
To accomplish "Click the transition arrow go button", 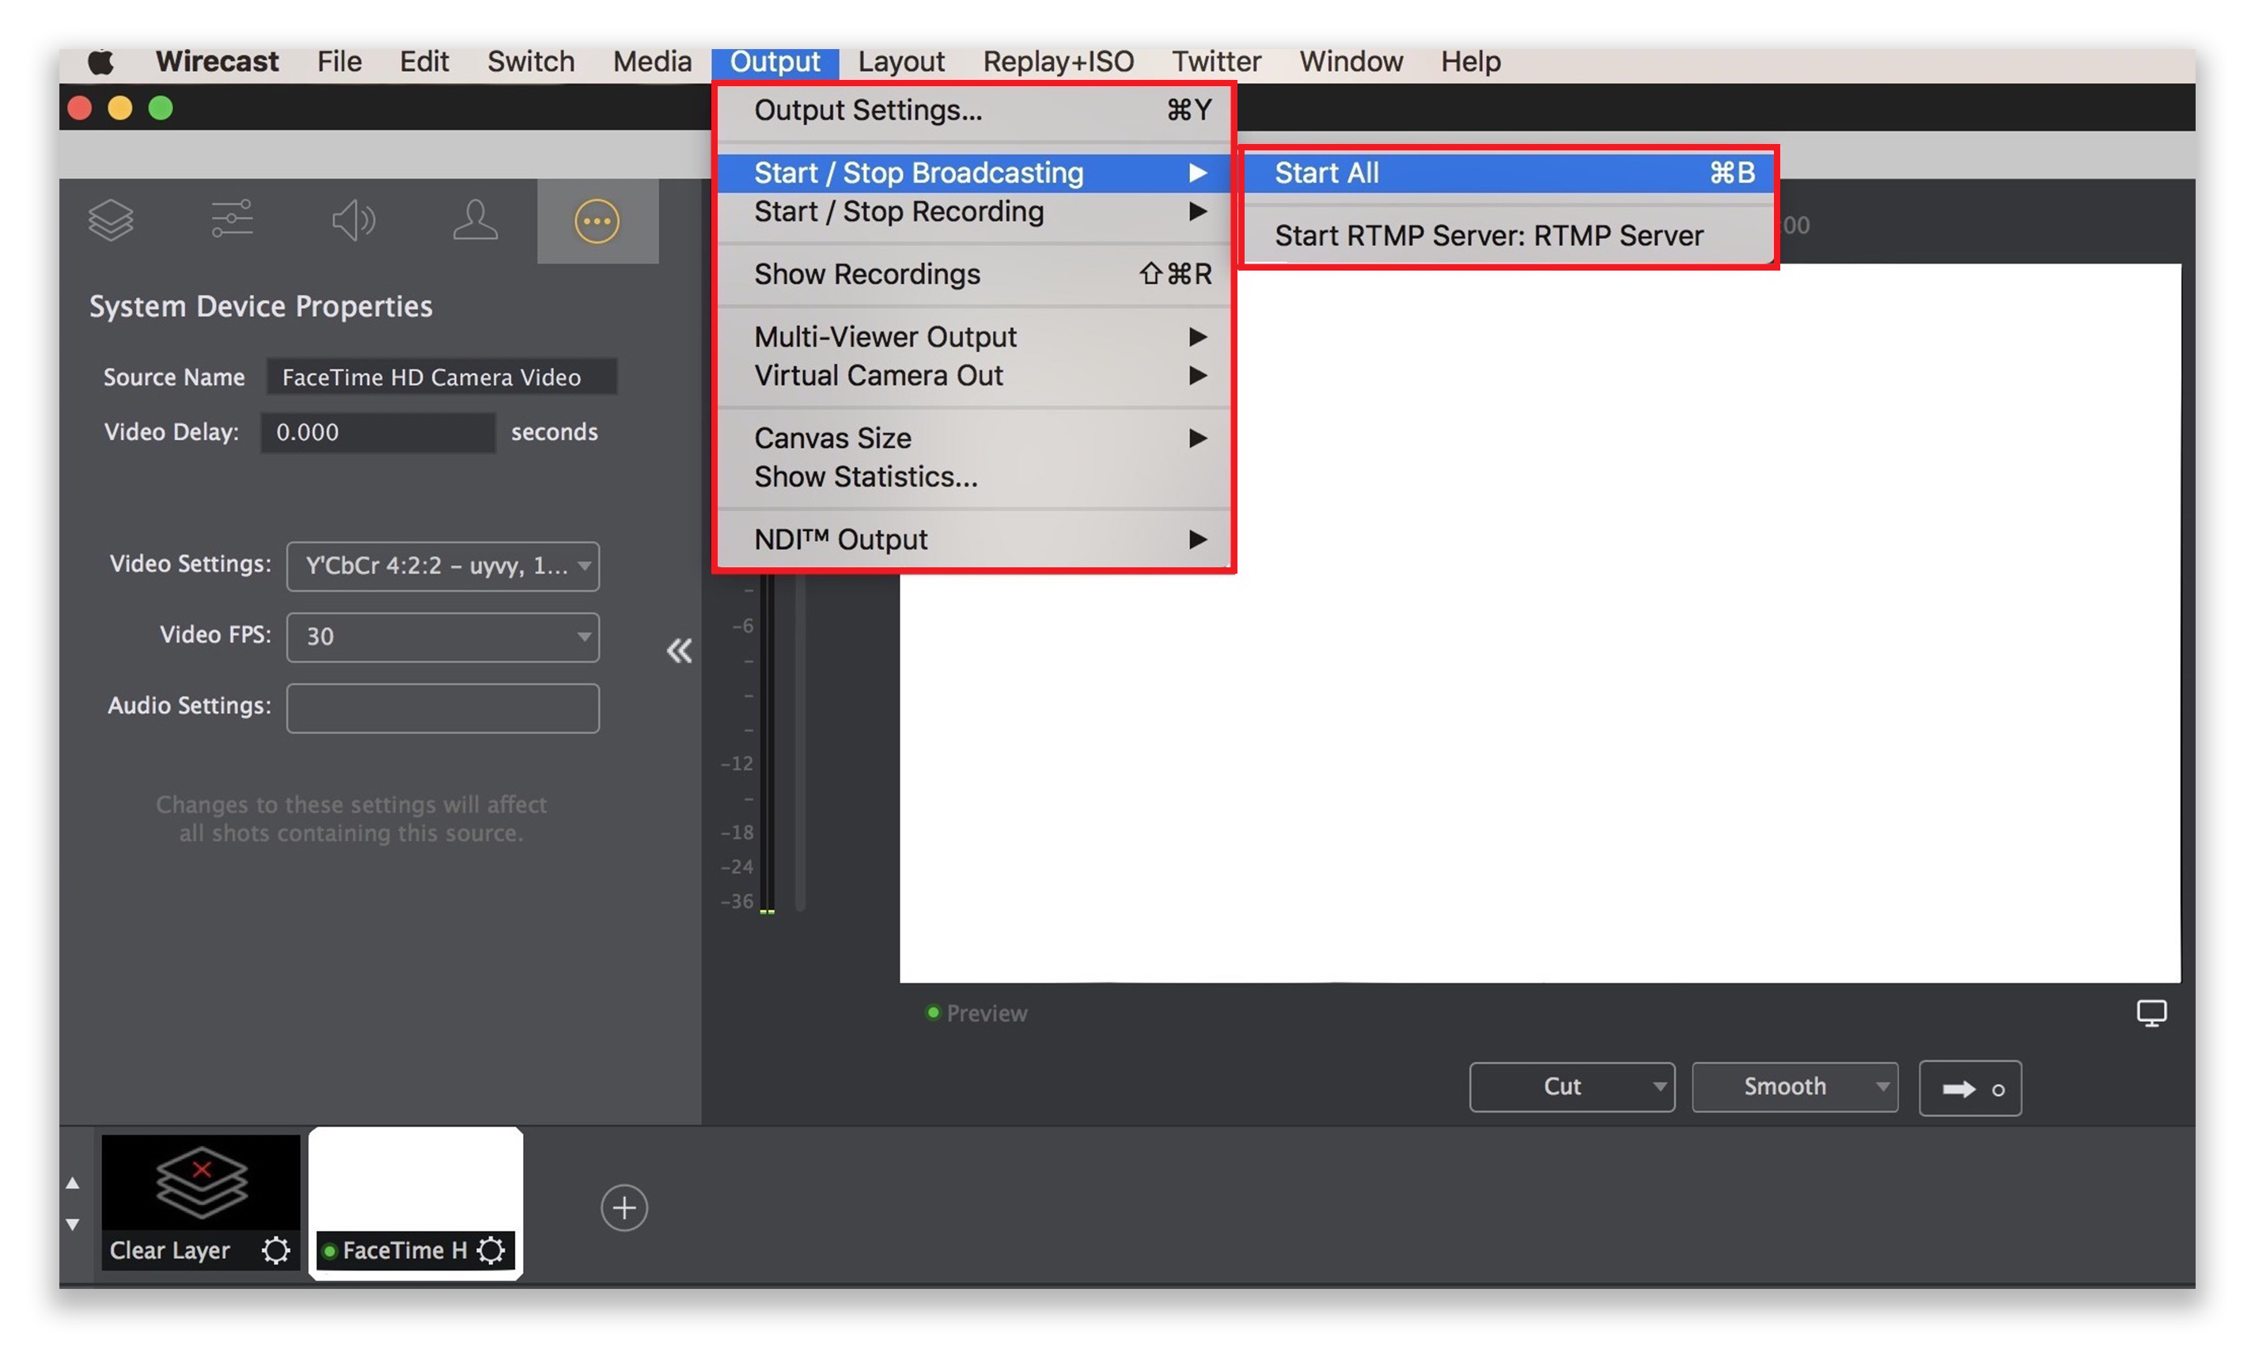I will coord(1969,1088).
